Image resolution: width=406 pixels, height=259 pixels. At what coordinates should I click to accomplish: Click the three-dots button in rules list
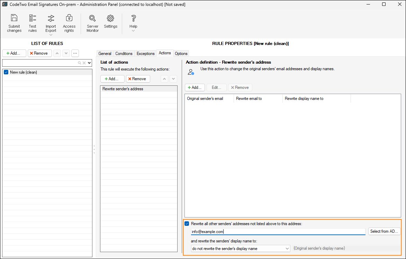pyautogui.click(x=75, y=53)
